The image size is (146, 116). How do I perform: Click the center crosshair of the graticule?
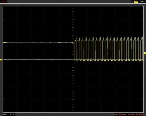click(73, 59)
